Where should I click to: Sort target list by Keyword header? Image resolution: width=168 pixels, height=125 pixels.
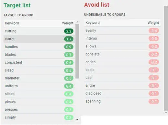click(x=12, y=23)
